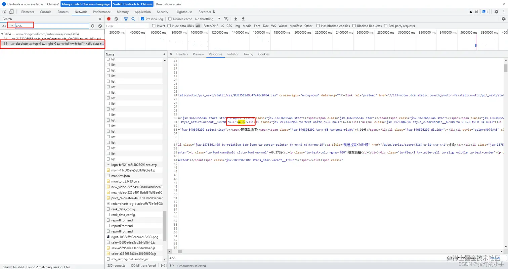Click the network Filter text field

(x=127, y=26)
